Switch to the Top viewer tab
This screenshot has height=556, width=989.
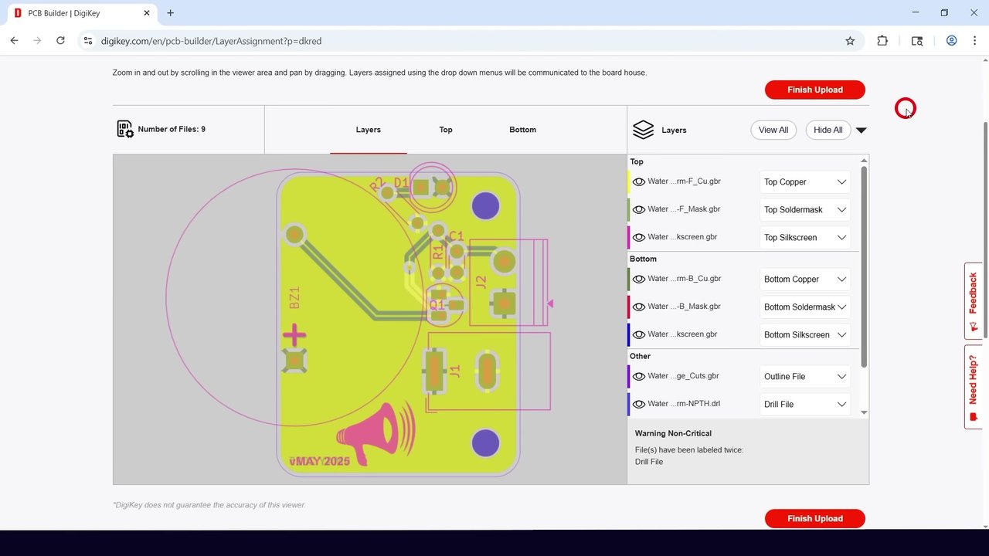click(446, 130)
